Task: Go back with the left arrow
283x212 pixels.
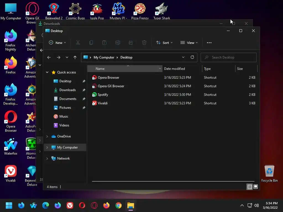Action: tap(49, 57)
